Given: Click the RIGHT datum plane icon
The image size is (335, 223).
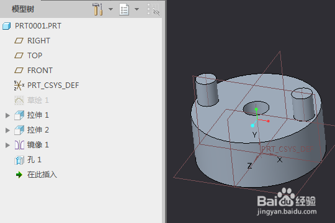Looking at the screenshot, I should tap(19, 41).
